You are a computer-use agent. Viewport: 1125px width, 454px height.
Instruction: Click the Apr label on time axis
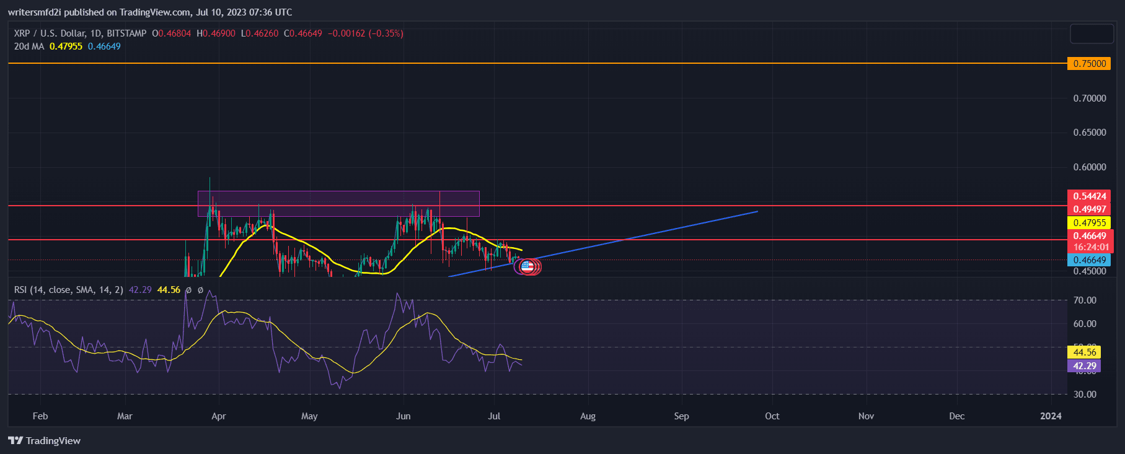218,416
